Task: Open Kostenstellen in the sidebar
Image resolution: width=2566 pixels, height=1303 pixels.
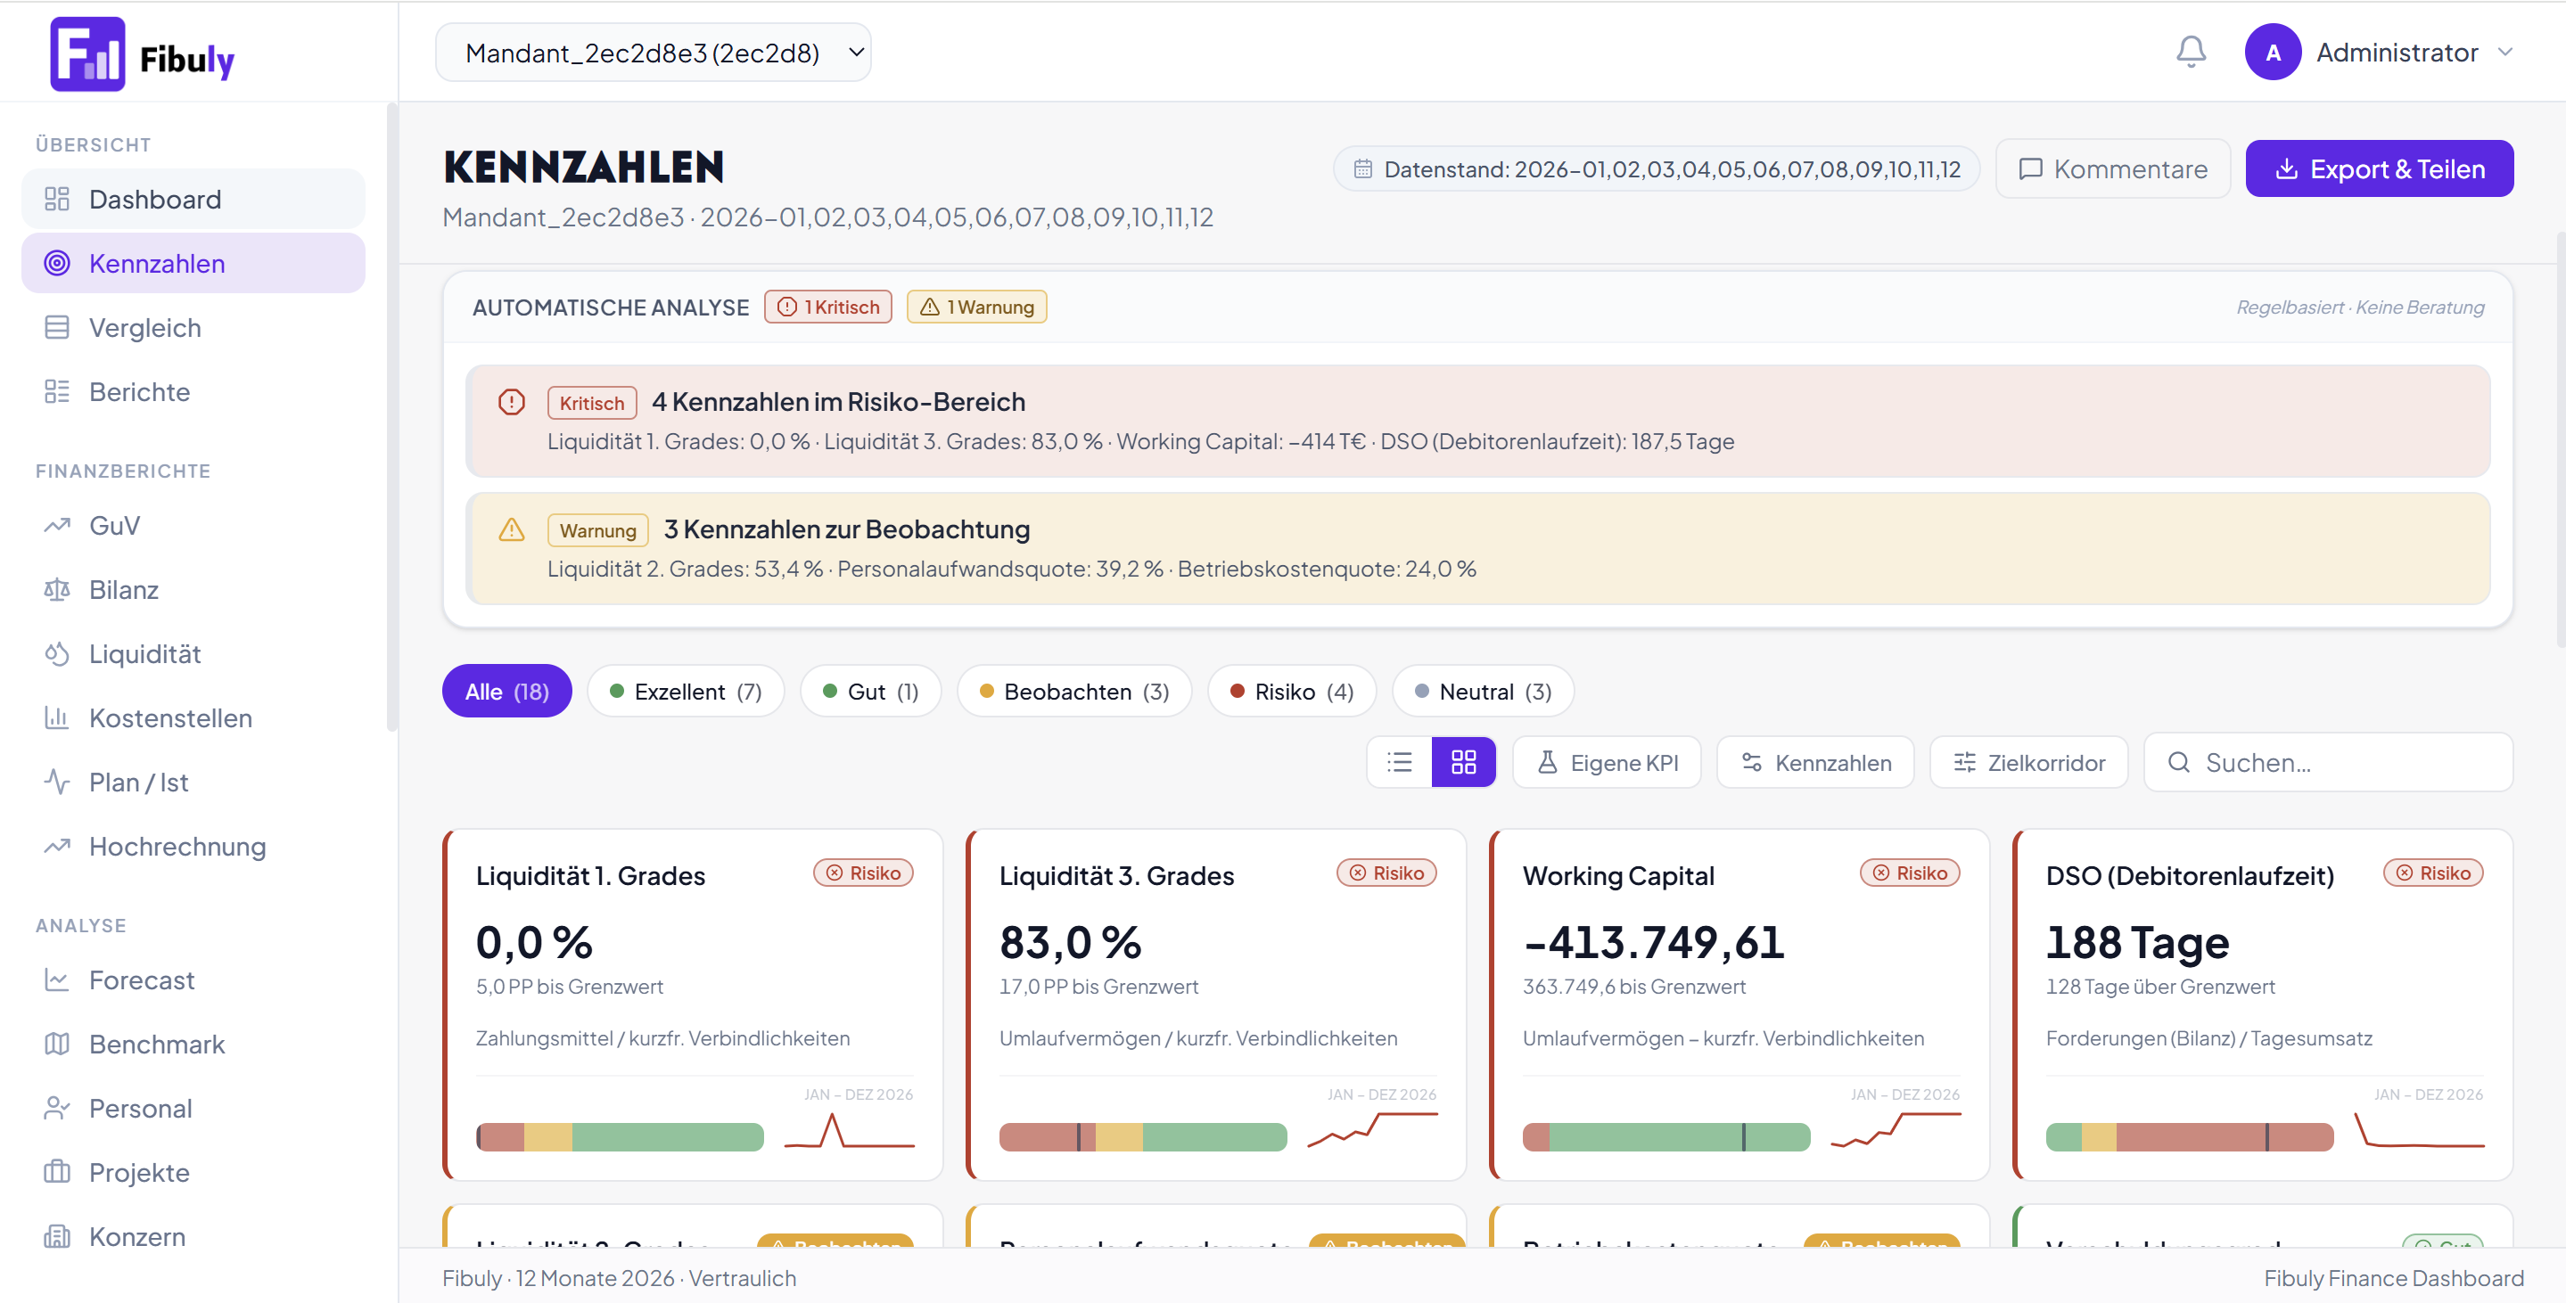Action: 193,718
